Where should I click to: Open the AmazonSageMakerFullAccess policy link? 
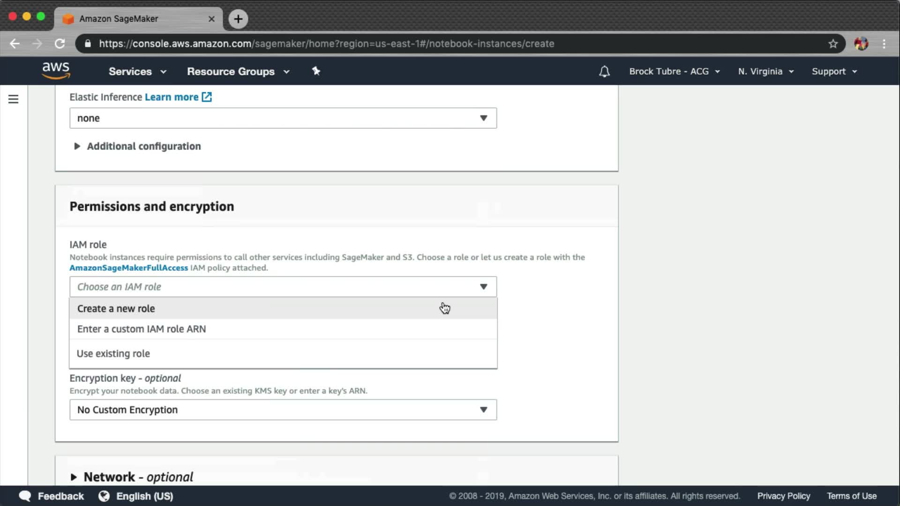click(128, 268)
